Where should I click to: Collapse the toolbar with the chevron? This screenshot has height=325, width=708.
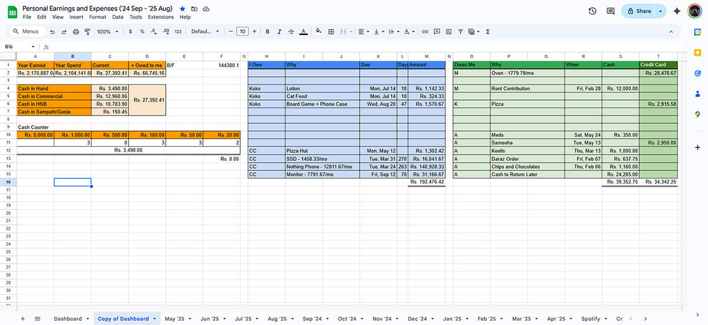[x=671, y=31]
